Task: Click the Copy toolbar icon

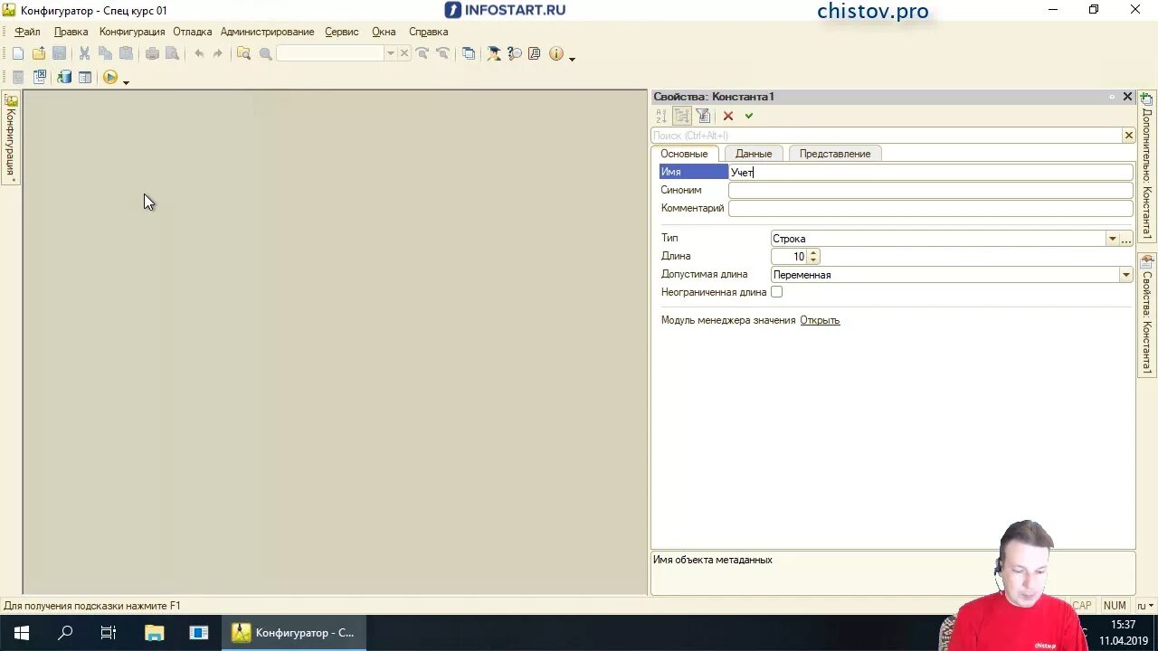Action: point(105,53)
